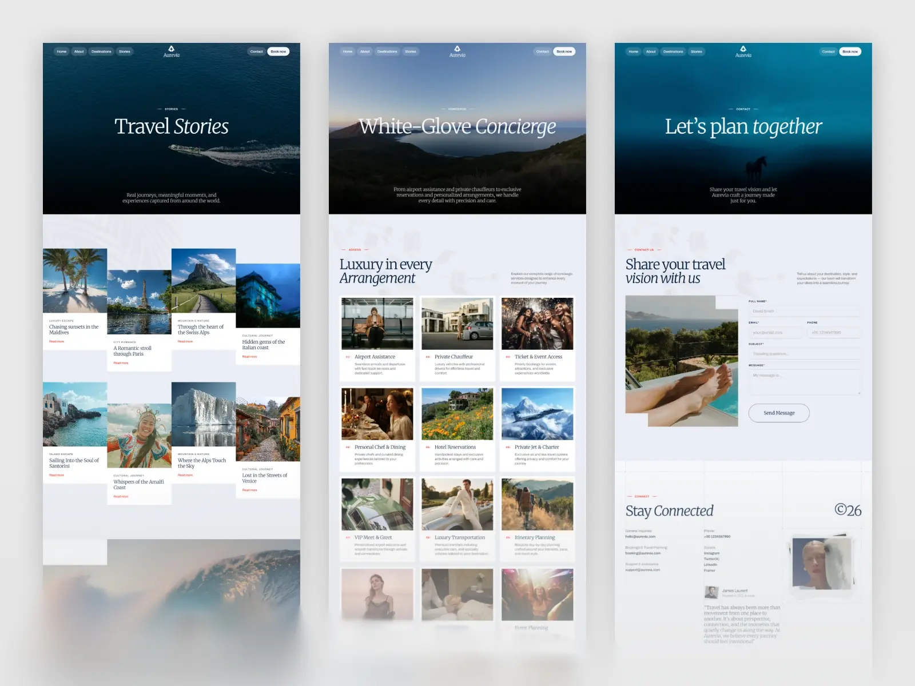Open the Eiffel Tower Paris story image
The height and width of the screenshot is (686, 915).
(x=140, y=302)
